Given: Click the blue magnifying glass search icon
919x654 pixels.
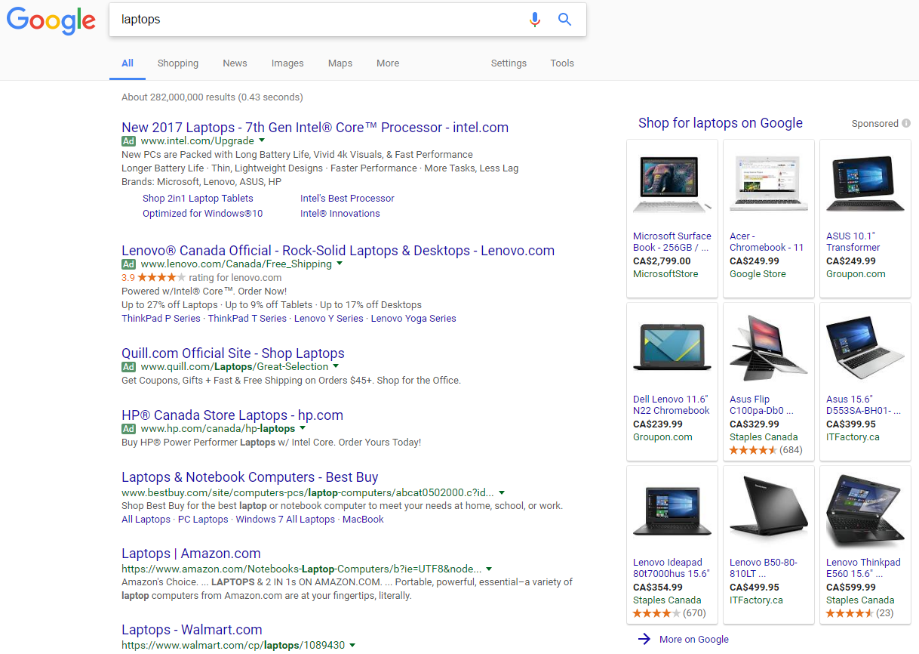Looking at the screenshot, I should (564, 20).
